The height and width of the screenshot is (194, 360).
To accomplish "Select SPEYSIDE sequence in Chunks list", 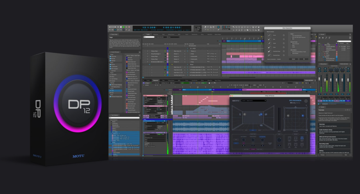I will click(x=329, y=48).
